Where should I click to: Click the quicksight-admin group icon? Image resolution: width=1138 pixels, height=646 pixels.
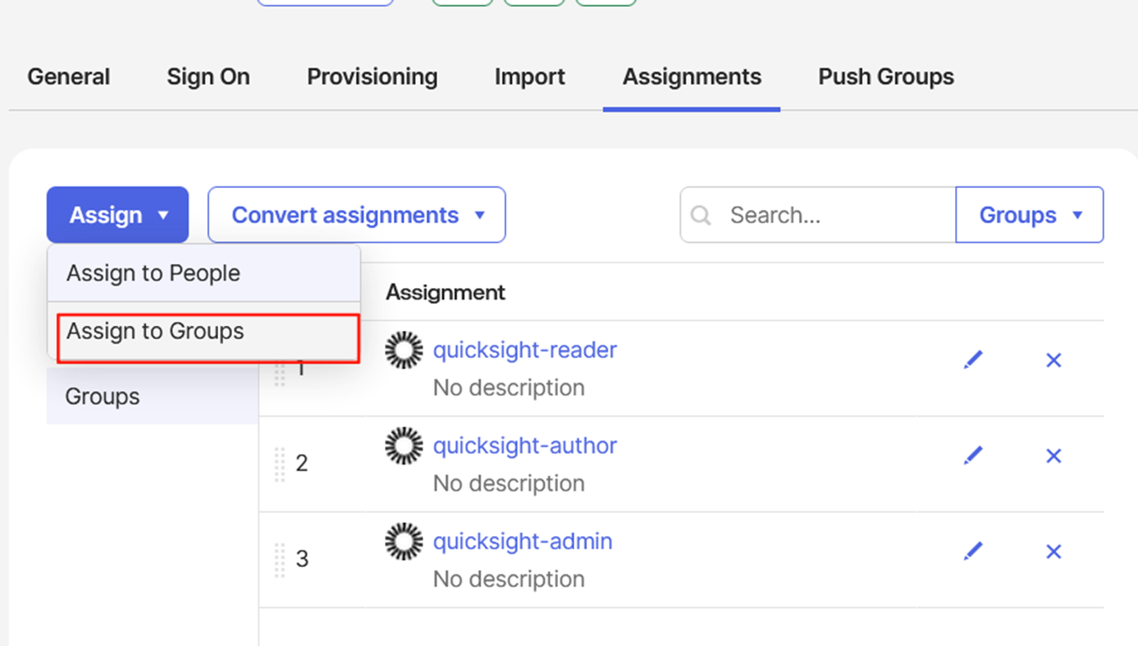pyautogui.click(x=404, y=542)
